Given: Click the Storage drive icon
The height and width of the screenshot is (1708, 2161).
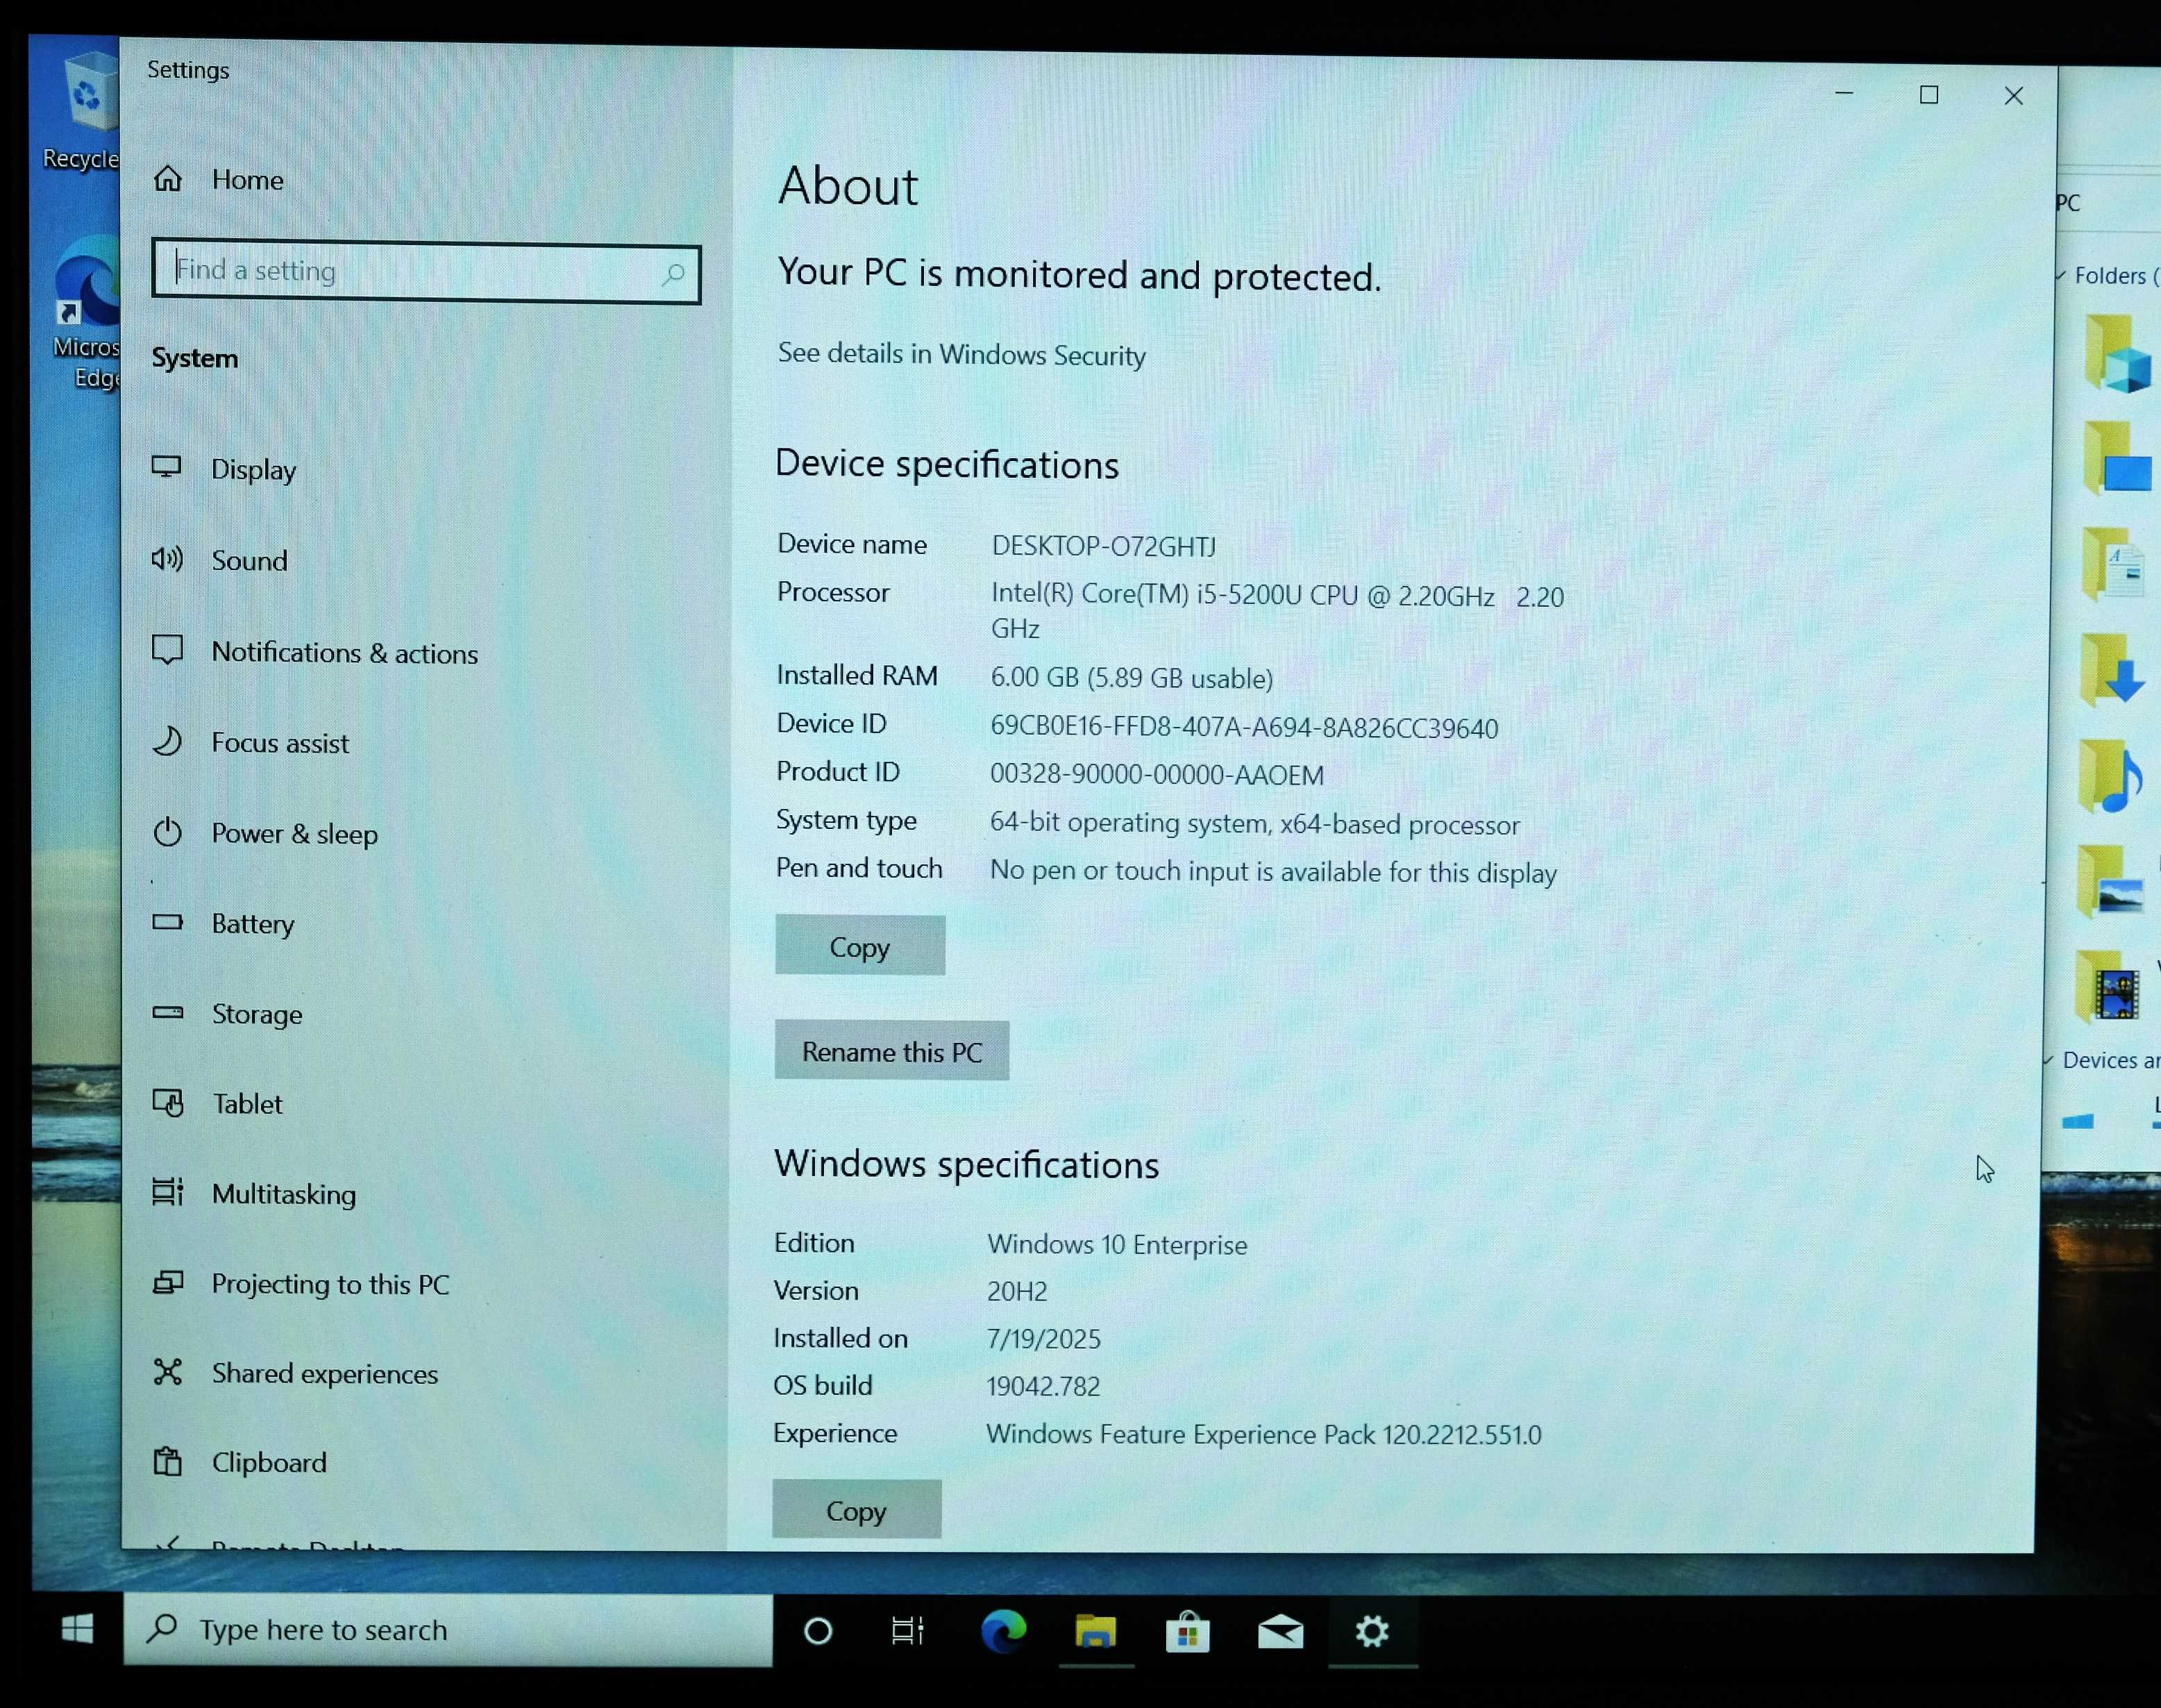Looking at the screenshot, I should tap(167, 1012).
